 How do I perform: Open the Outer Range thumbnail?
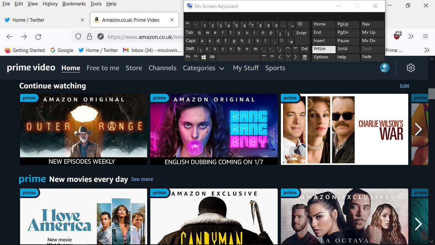tap(83, 130)
